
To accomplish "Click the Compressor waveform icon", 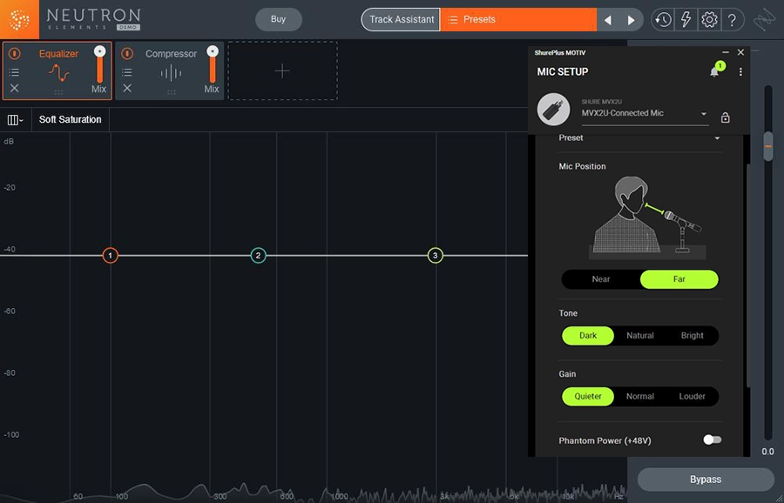I will pyautogui.click(x=171, y=73).
